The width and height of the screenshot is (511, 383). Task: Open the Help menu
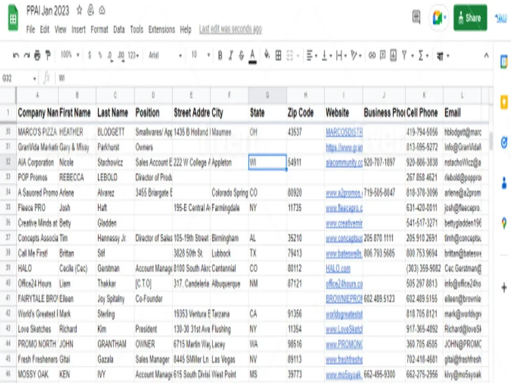186,30
